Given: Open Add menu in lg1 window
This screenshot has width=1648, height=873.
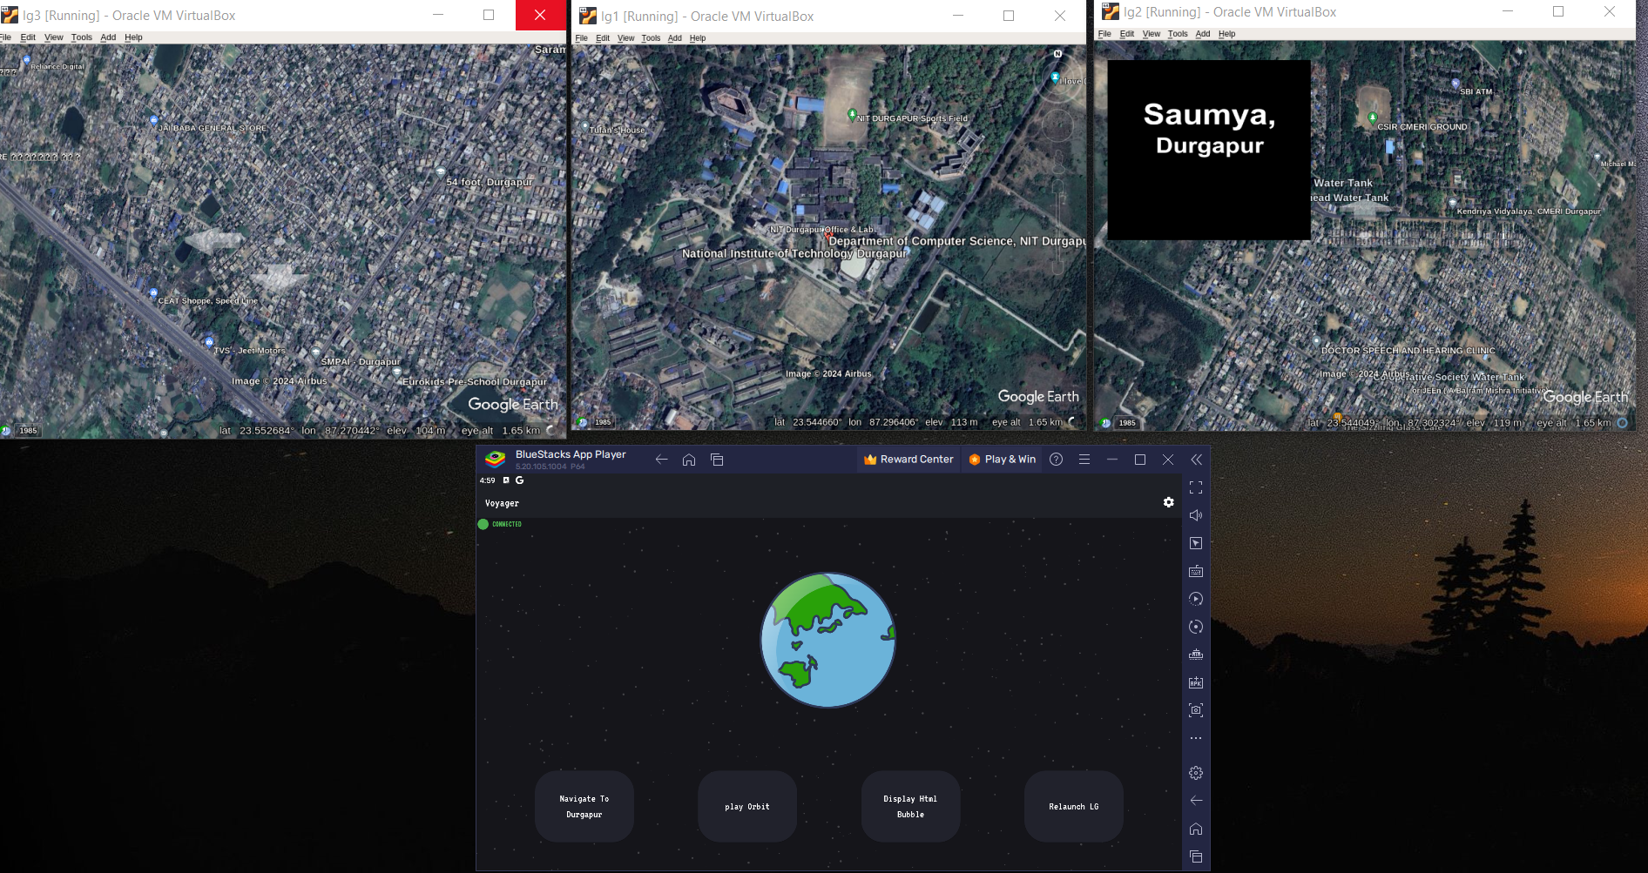Looking at the screenshot, I should [x=674, y=38].
